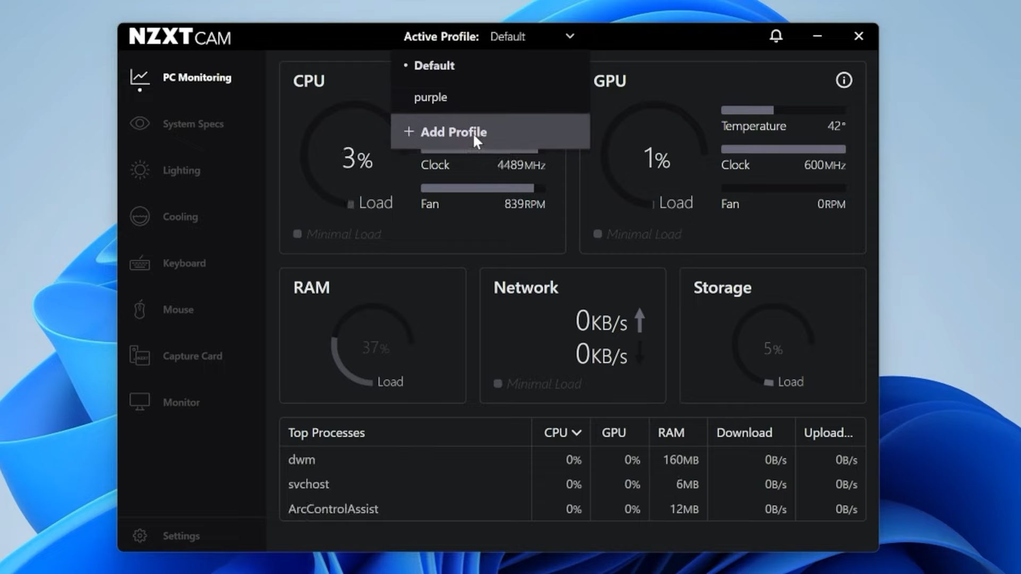The height and width of the screenshot is (574, 1021).
Task: Open Monitor icon in sidebar
Action: tap(140, 402)
